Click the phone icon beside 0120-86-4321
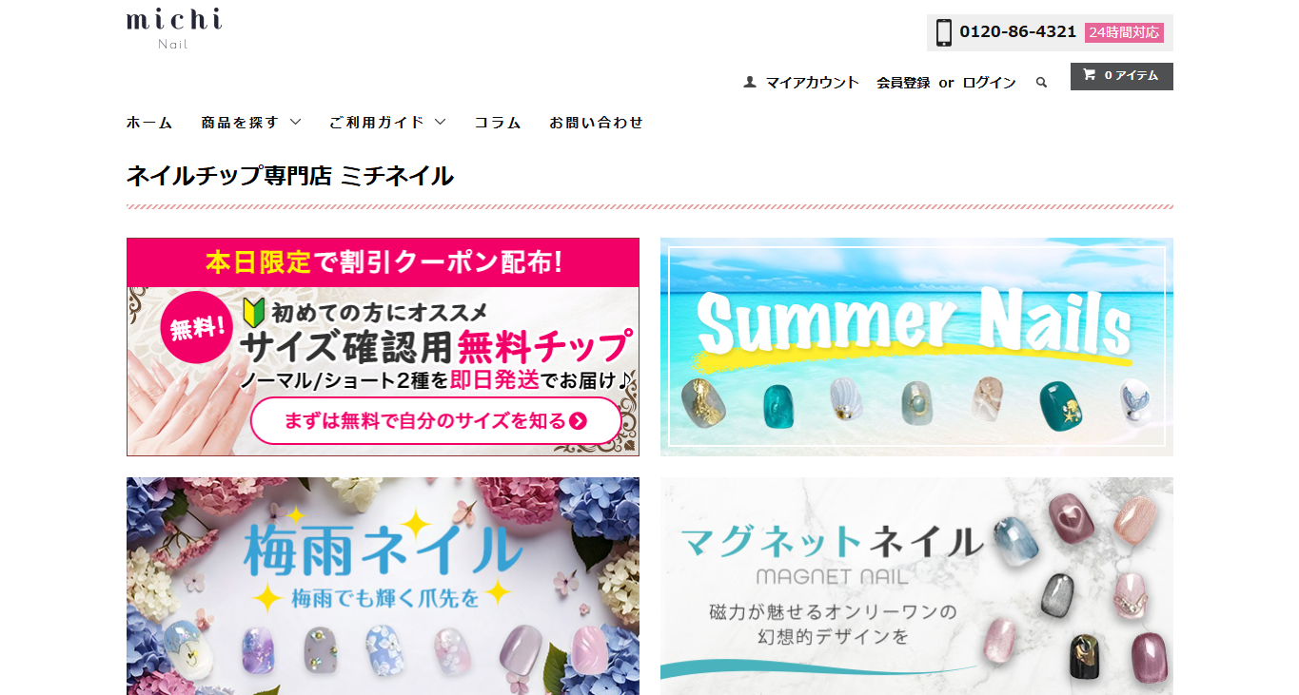The height and width of the screenshot is (695, 1299). pyautogui.click(x=944, y=32)
